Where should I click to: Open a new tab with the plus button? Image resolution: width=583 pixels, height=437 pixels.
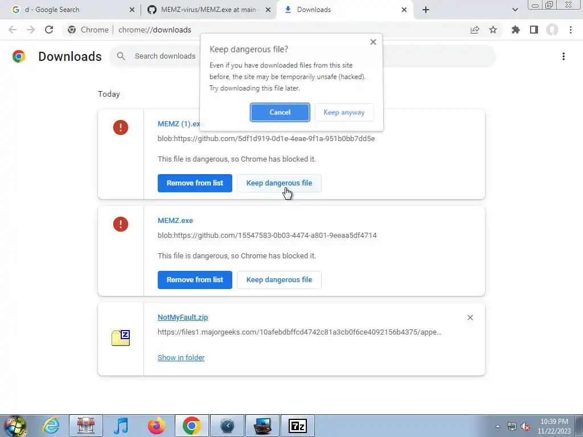pos(426,10)
